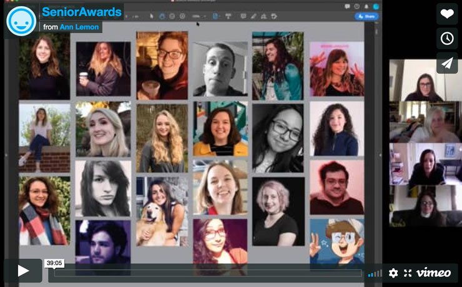Select the arrow pointer tool in recorded toolbar
Viewport: 462px width, 287px height.
151,16
